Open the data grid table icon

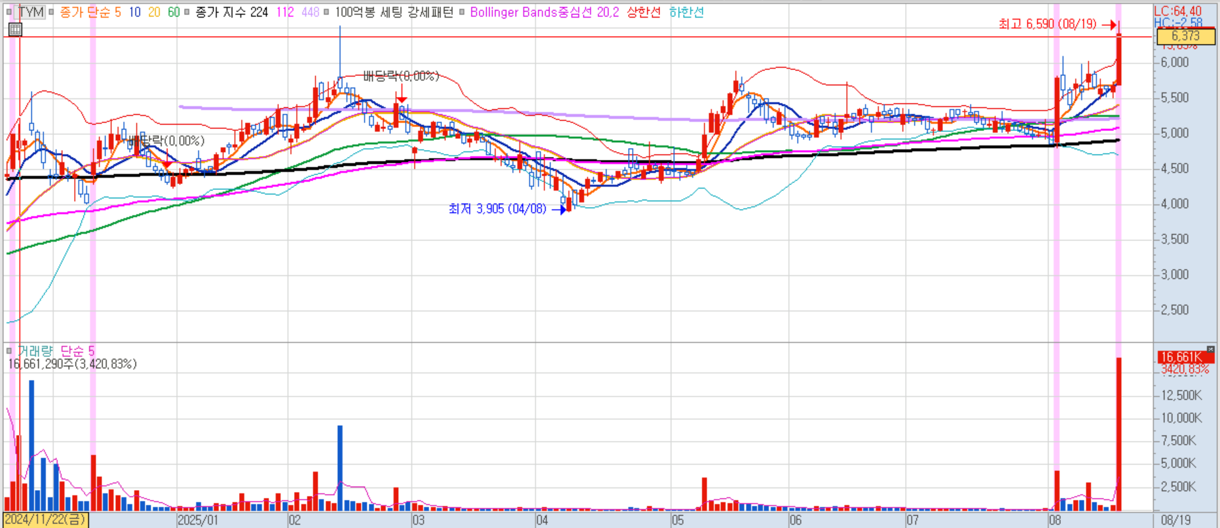click(x=15, y=29)
